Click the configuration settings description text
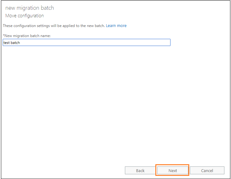 (x=53, y=26)
